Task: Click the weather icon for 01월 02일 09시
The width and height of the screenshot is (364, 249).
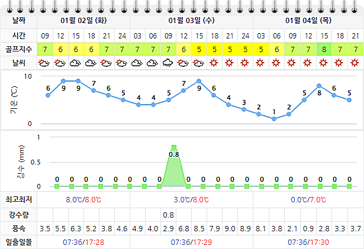Action: pos(44,63)
